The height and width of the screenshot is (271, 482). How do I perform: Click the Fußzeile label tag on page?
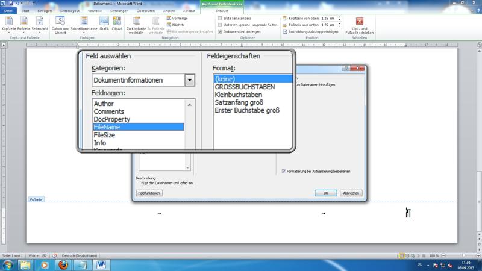36,199
